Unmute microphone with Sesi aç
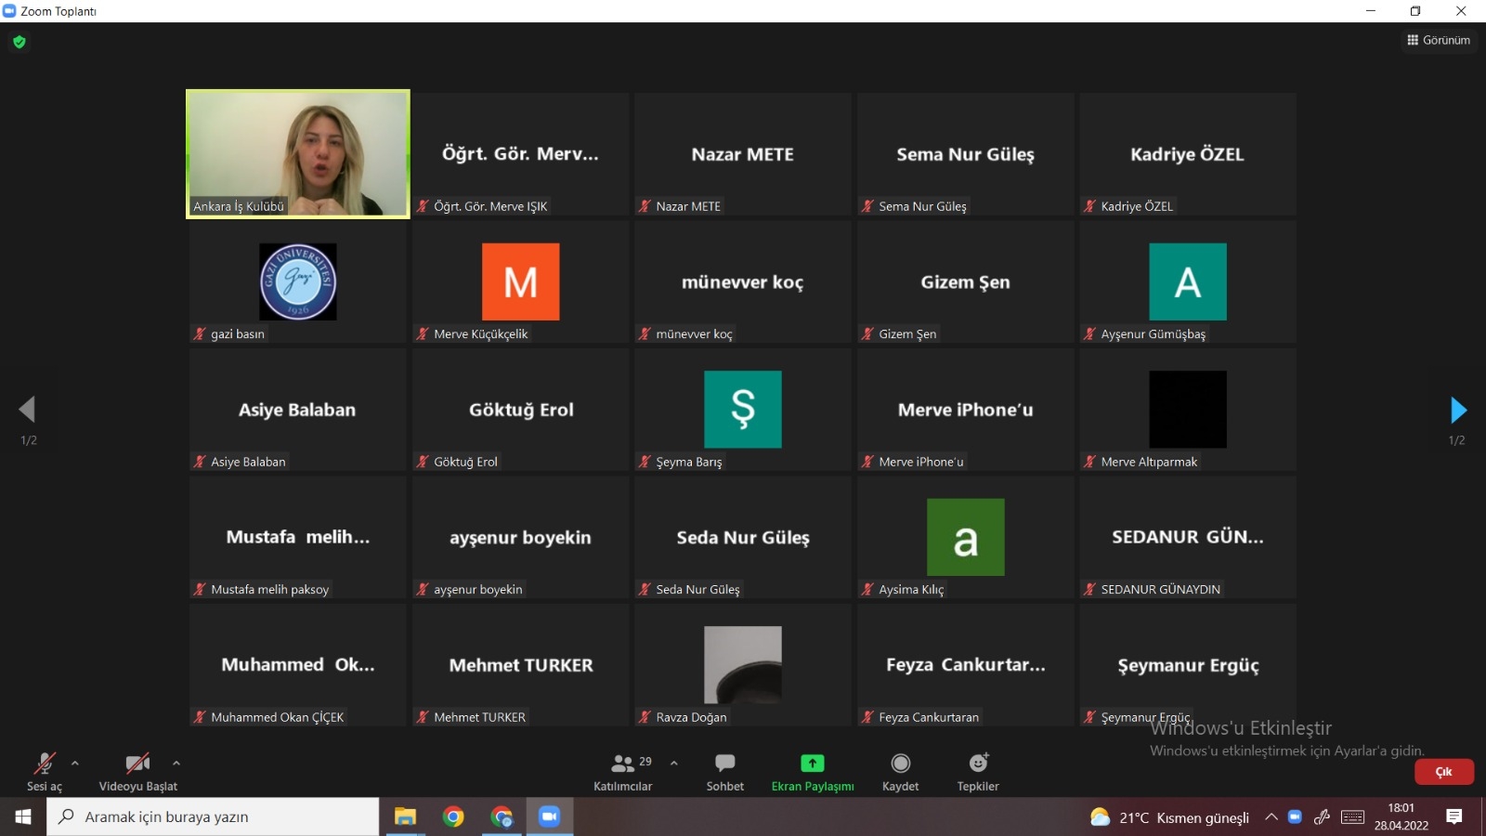Screen dimensions: 1486x836 coord(44,772)
